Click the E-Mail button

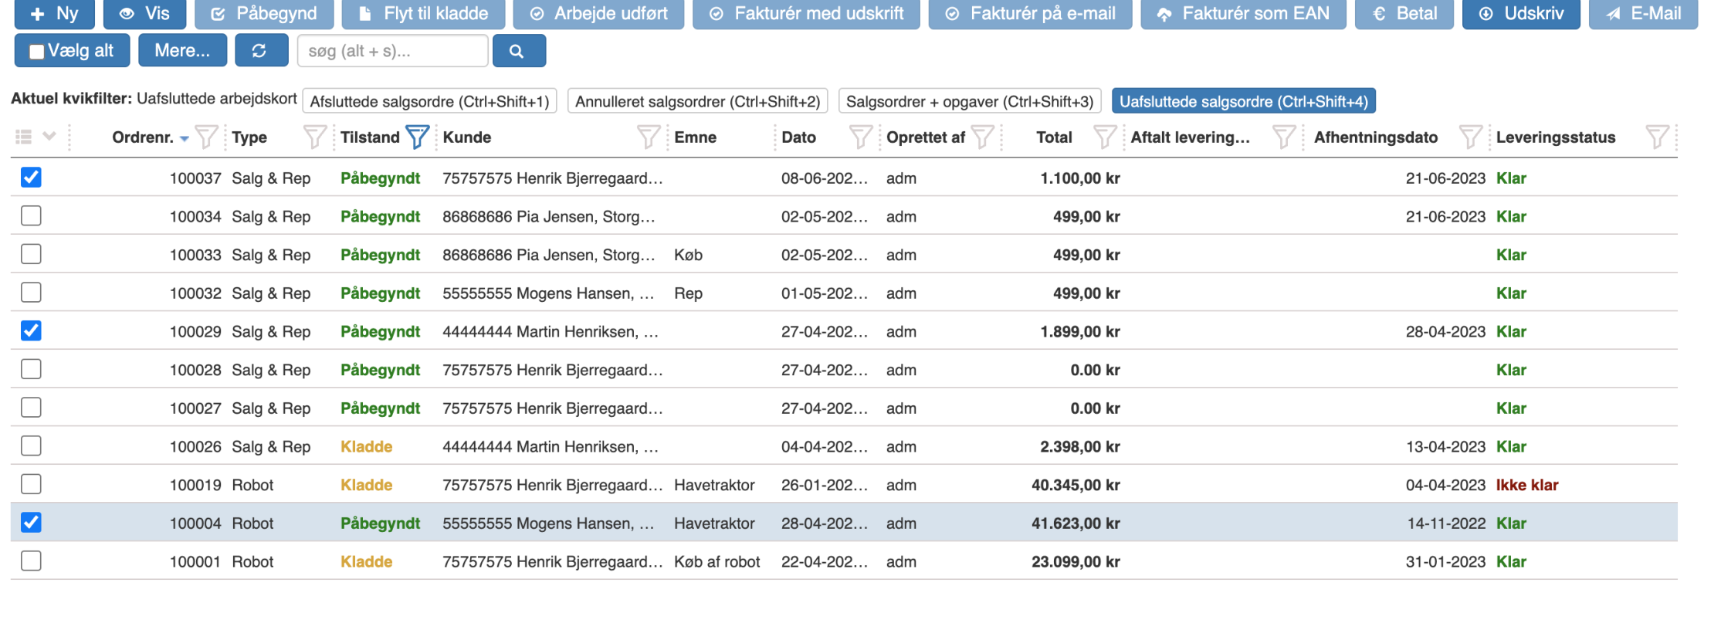1643,13
